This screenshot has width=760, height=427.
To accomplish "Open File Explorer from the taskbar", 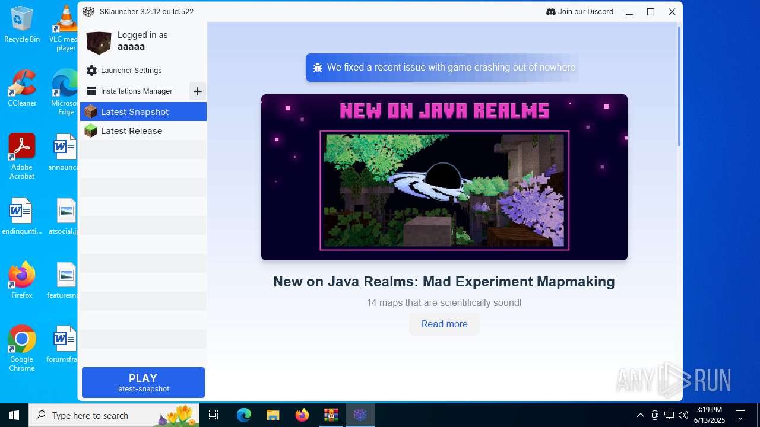I will click(273, 415).
